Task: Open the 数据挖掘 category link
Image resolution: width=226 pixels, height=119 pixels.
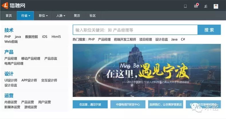Action: click(x=32, y=37)
